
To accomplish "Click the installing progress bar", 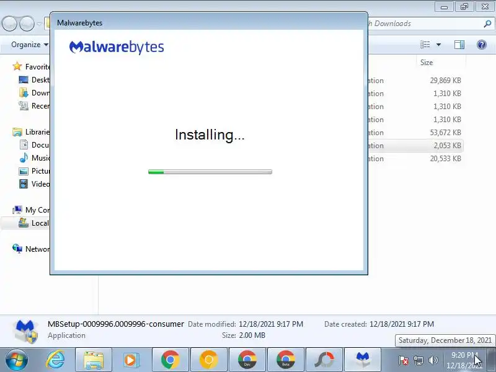I will 210,172.
